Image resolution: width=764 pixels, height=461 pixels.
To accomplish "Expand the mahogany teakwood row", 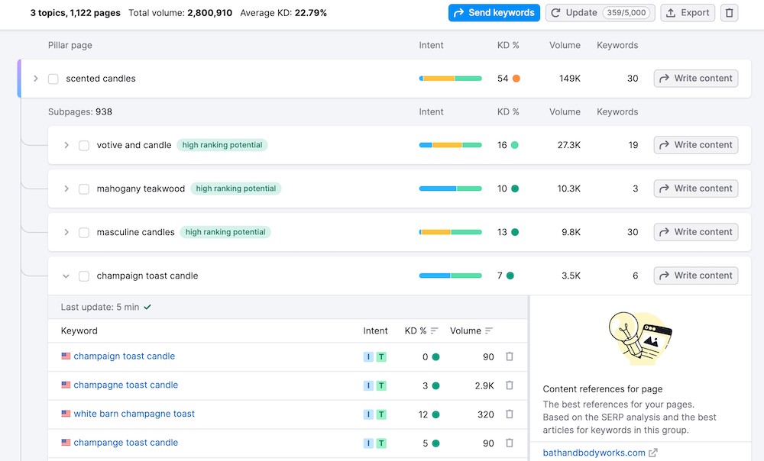I will pos(66,189).
